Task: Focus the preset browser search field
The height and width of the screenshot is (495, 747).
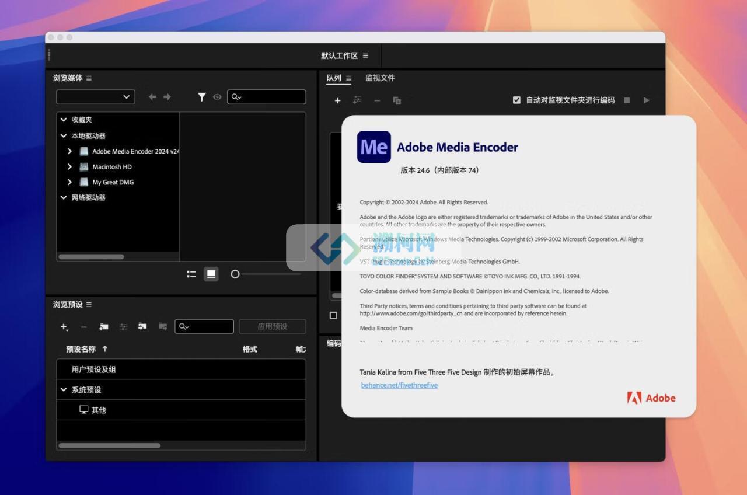Action: point(204,326)
